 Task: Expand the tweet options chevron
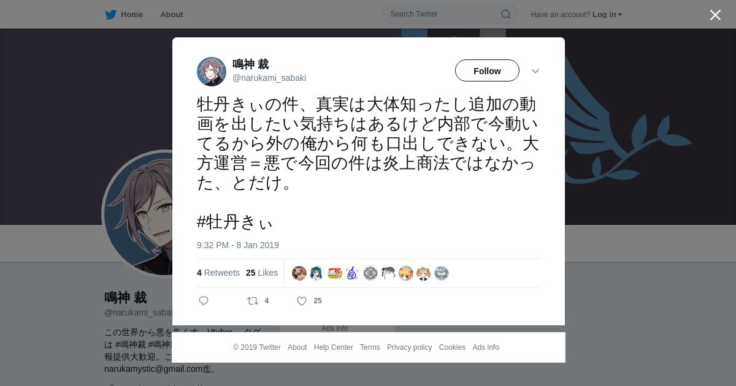coord(535,71)
